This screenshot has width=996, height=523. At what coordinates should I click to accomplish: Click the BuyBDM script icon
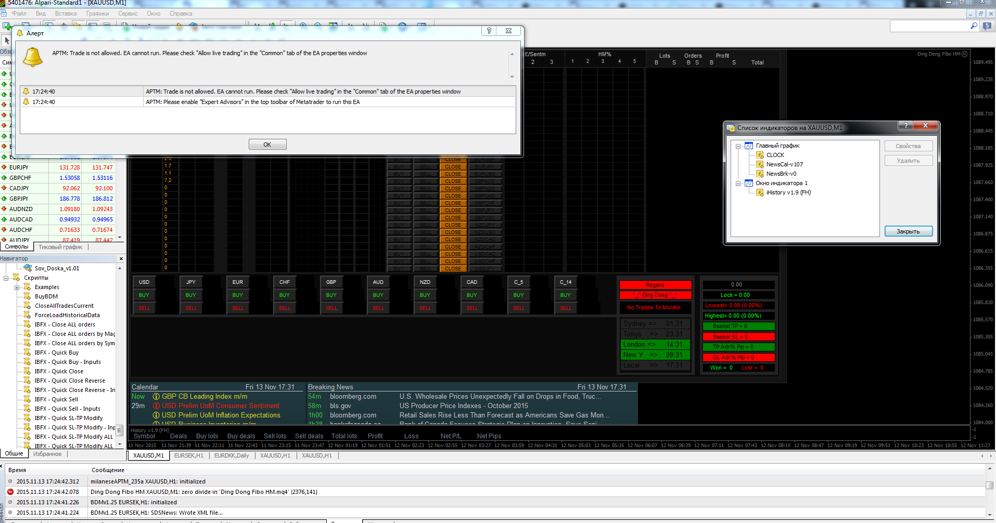[28, 296]
